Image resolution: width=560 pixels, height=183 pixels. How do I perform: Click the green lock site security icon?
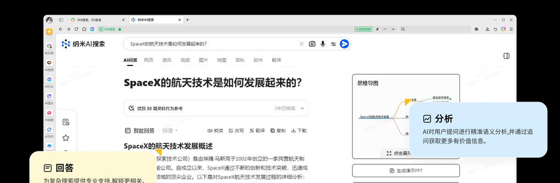coord(119,29)
